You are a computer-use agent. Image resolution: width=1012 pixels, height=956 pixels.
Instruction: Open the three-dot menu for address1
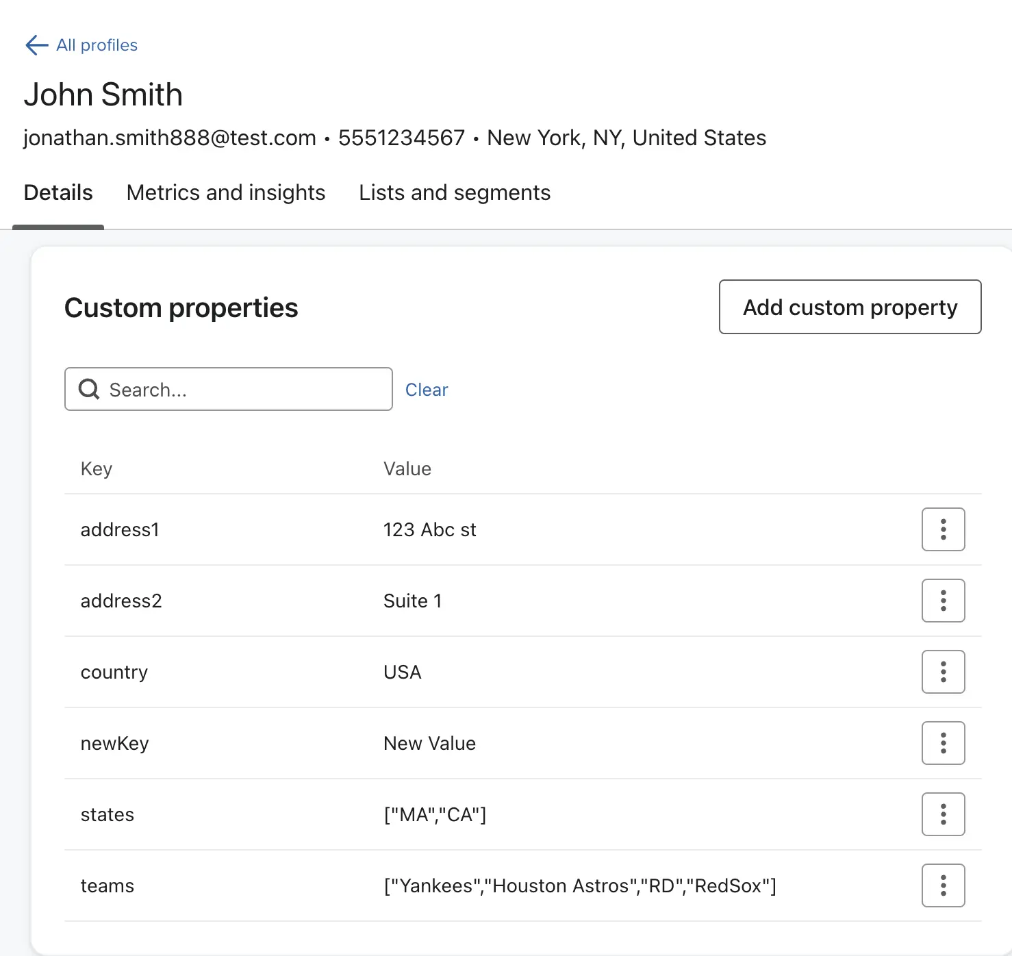(943, 529)
